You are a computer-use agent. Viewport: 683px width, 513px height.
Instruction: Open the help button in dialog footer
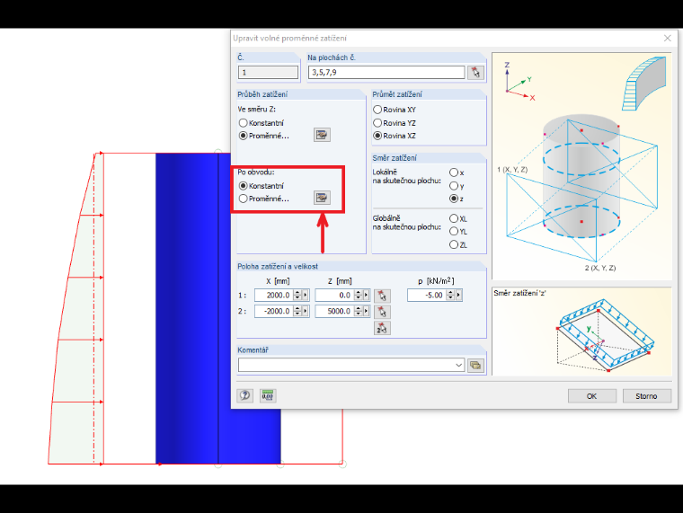(x=244, y=395)
